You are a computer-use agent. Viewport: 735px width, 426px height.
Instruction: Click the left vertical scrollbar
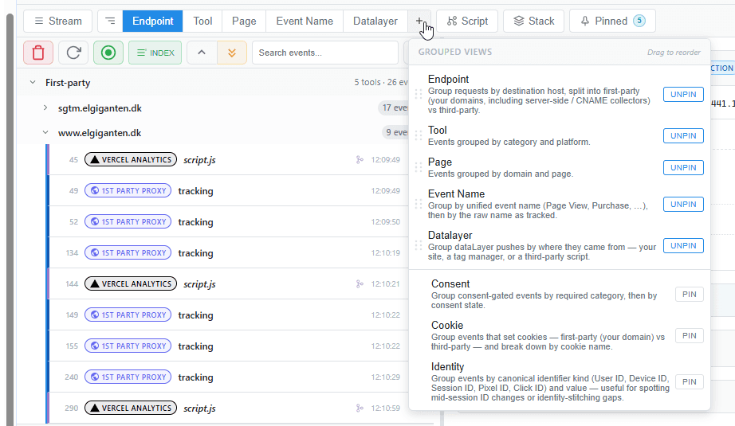(x=10, y=220)
